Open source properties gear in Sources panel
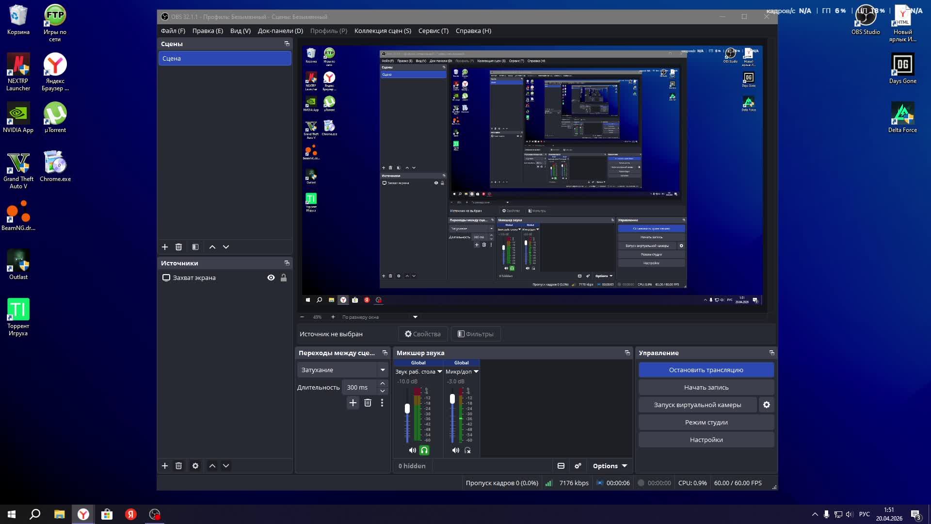Screen dimensions: 931x524 point(195,466)
